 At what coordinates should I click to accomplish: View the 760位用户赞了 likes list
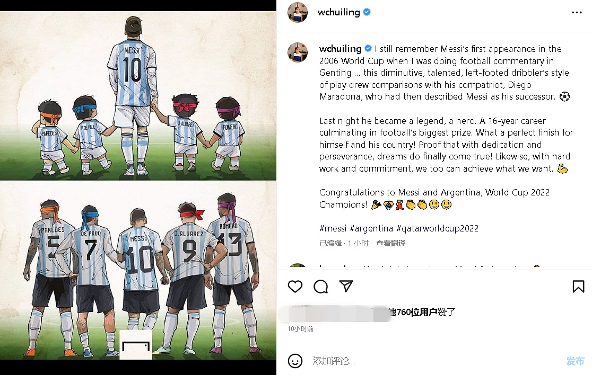coord(422,312)
